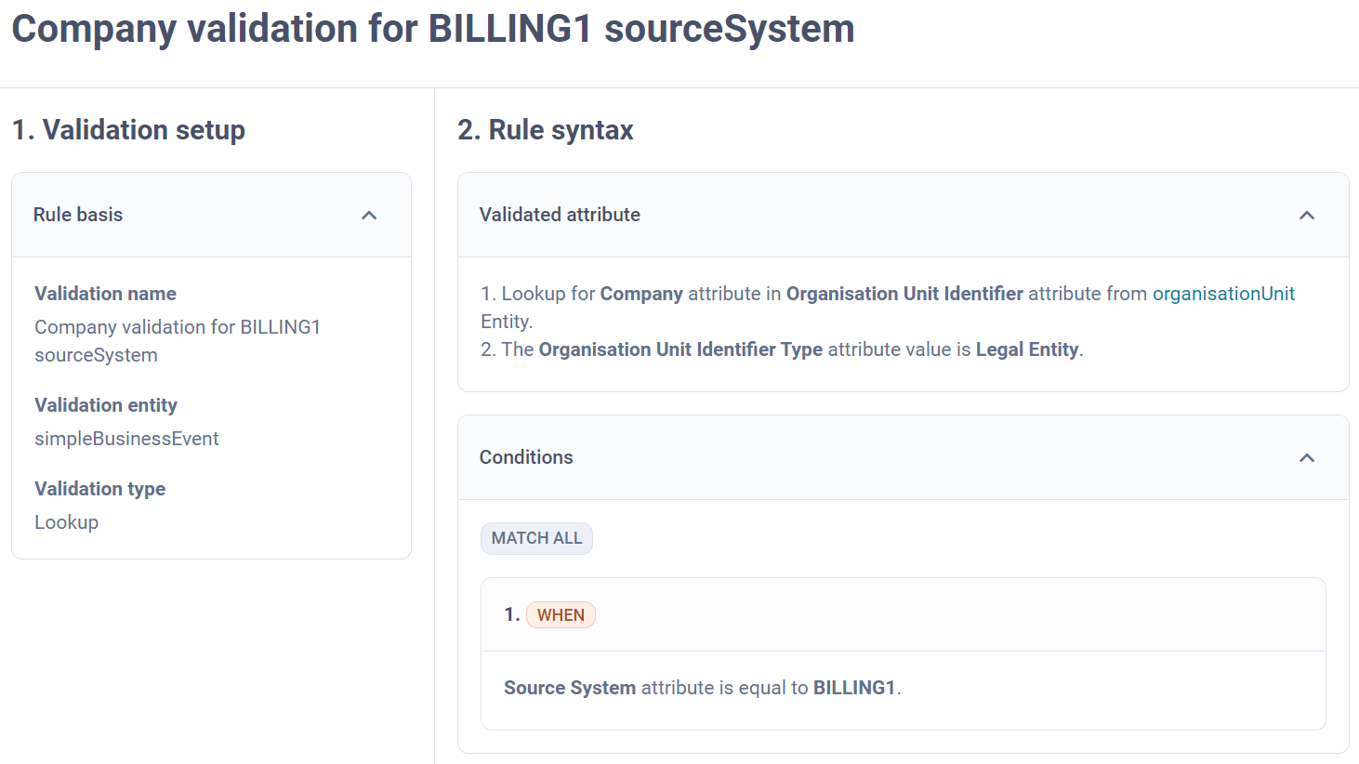The image size is (1359, 764).
Task: Click the page title for BILLING1 validation
Action: point(432,29)
